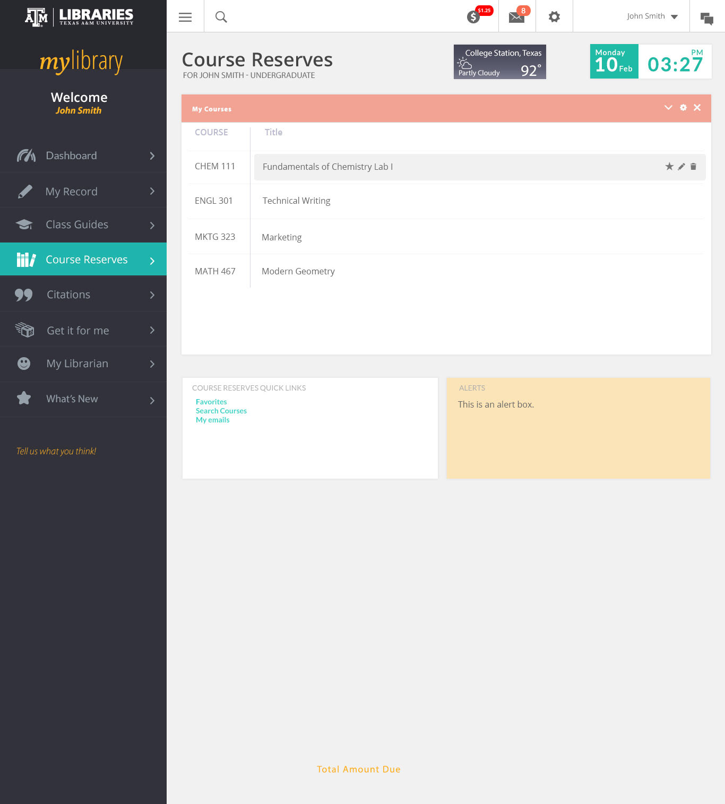Go to Dashboard in sidebar
This screenshot has width=725, height=804.
tap(83, 155)
